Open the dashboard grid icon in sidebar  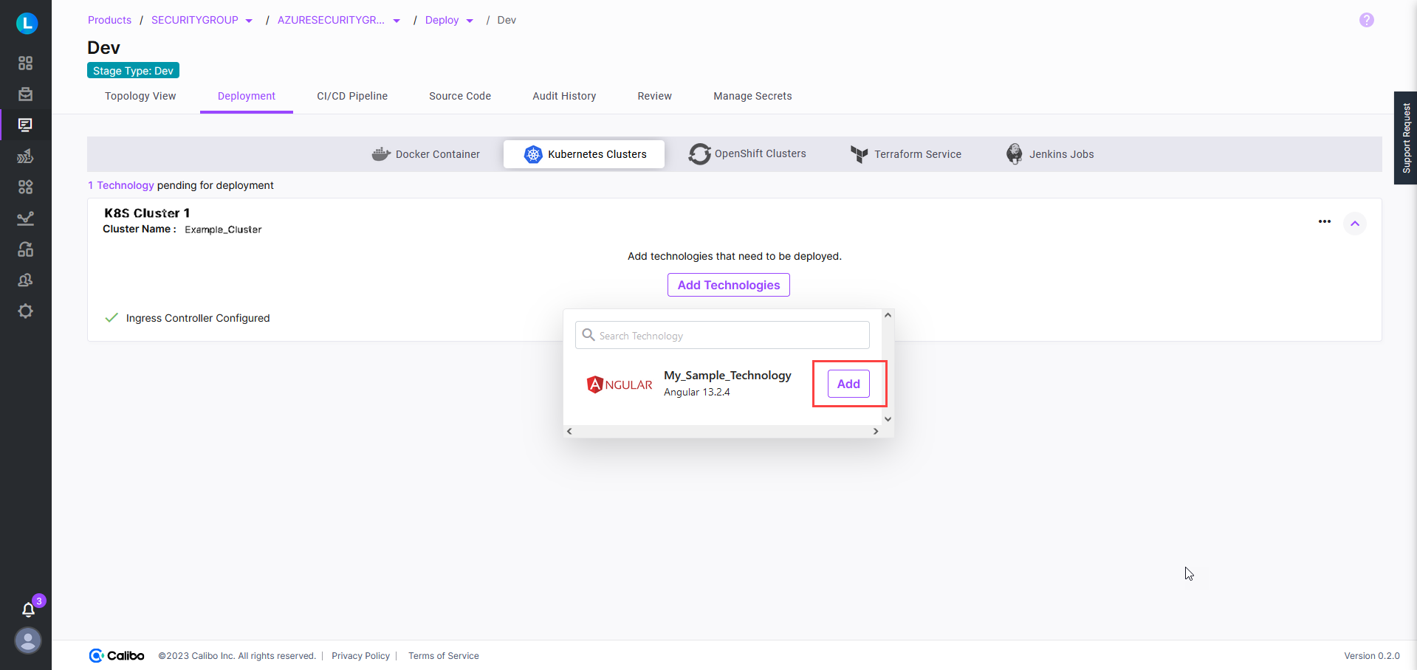25,63
